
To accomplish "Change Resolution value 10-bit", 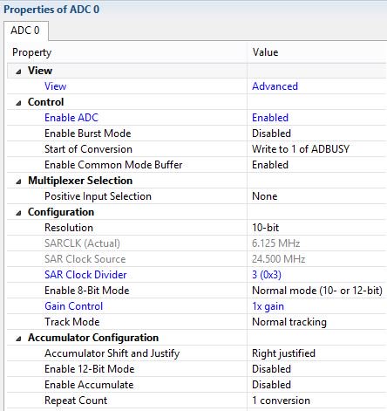I will [x=266, y=228].
